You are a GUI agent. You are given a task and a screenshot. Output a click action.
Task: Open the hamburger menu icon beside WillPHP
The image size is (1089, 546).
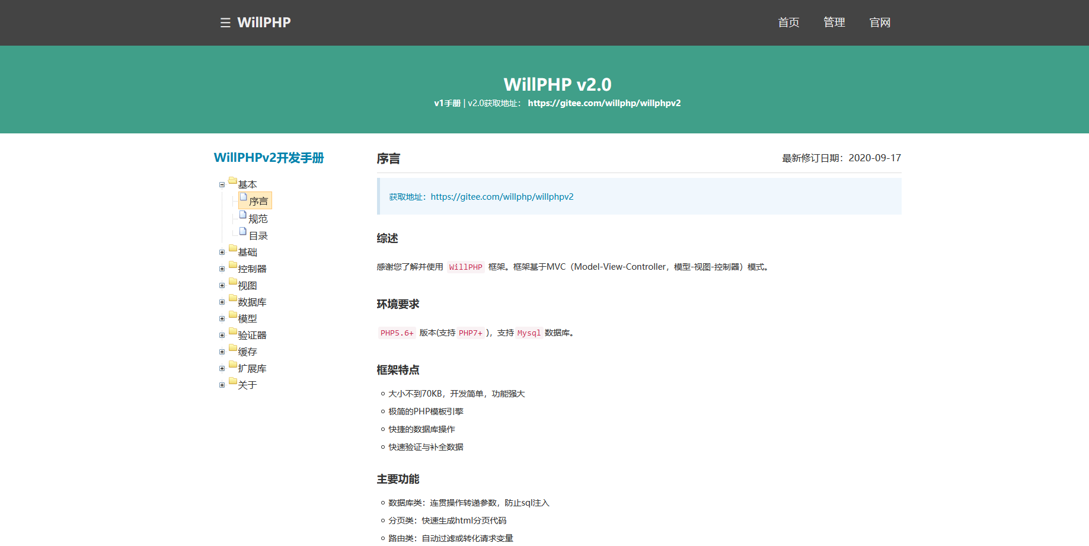pos(225,23)
